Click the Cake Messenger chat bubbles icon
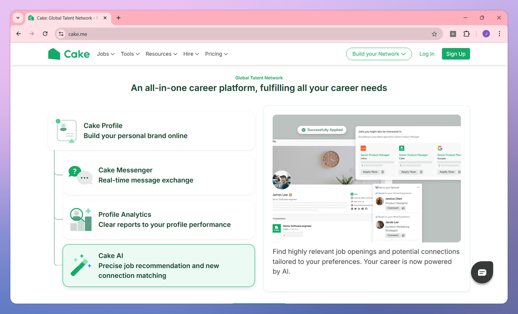The image size is (518, 314). point(81,175)
